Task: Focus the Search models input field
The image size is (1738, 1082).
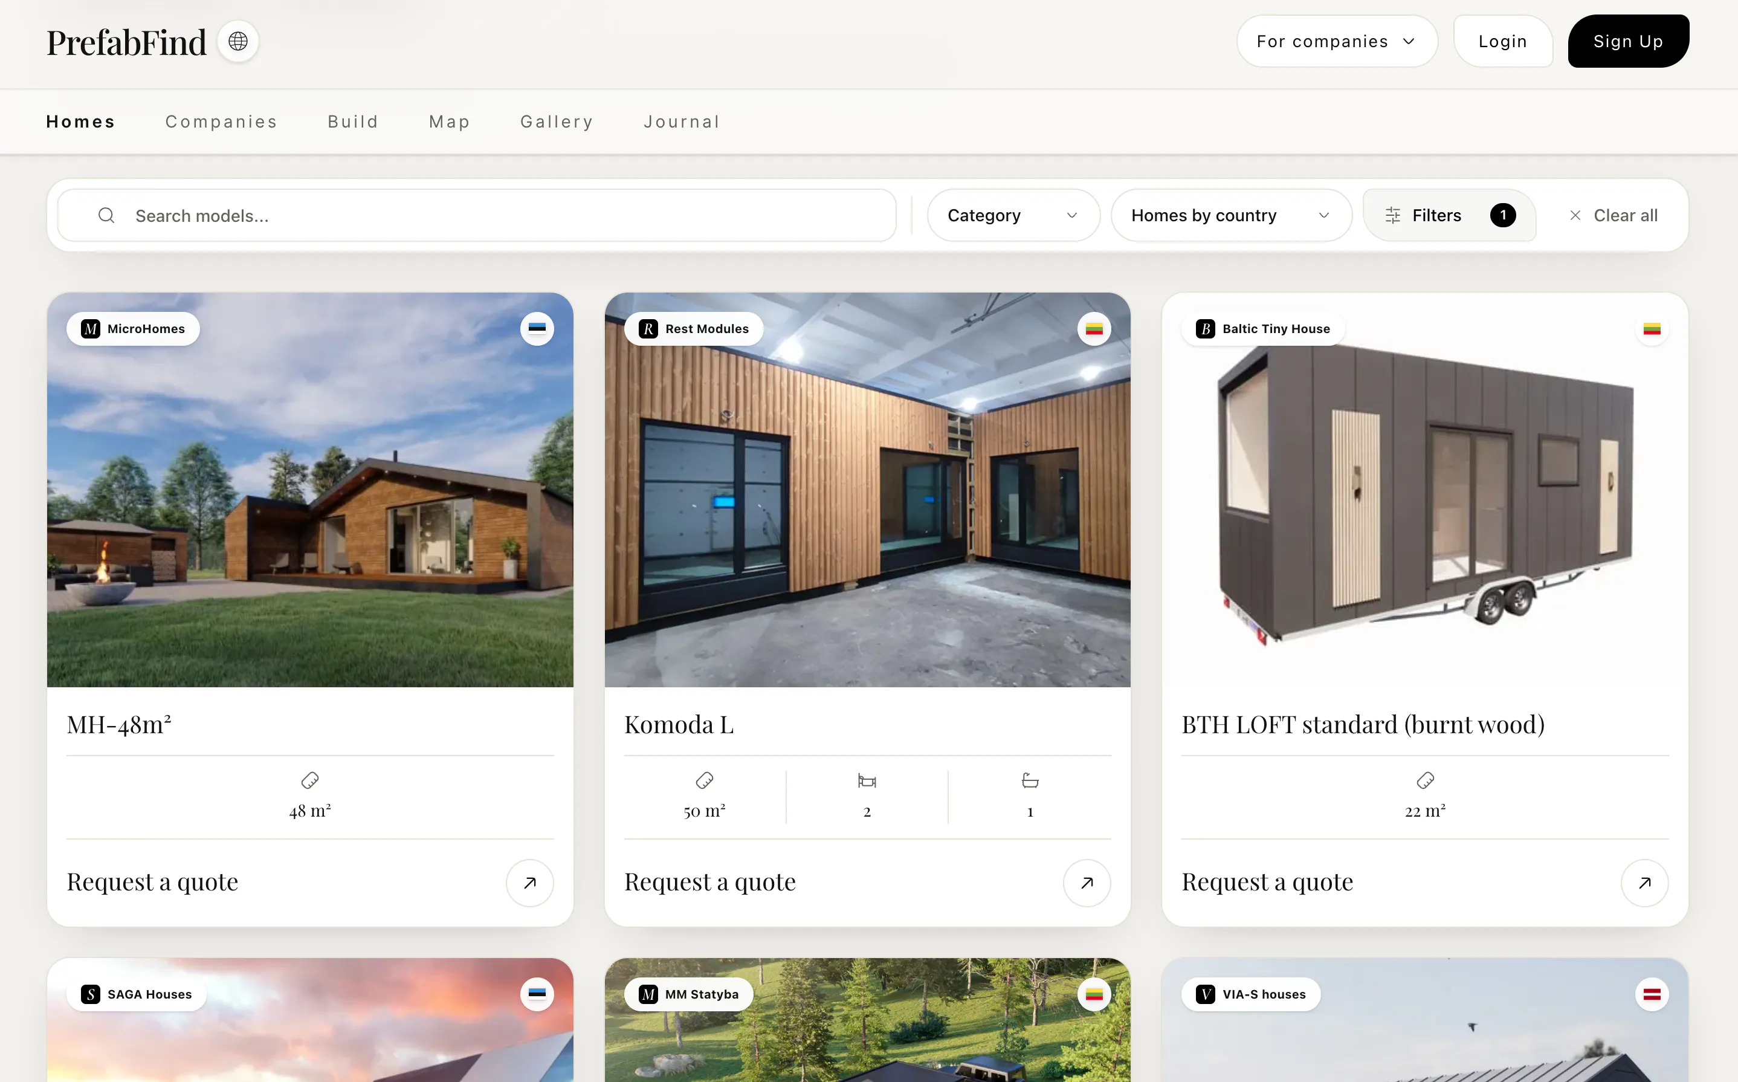Action: 477,215
